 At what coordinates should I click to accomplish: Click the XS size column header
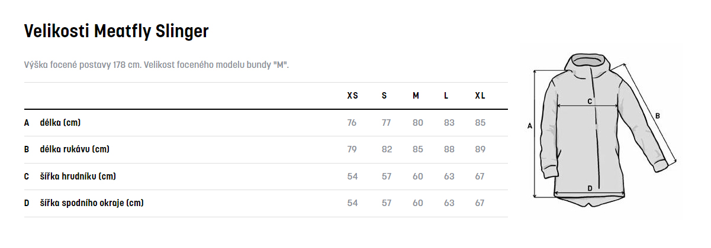[352, 96]
